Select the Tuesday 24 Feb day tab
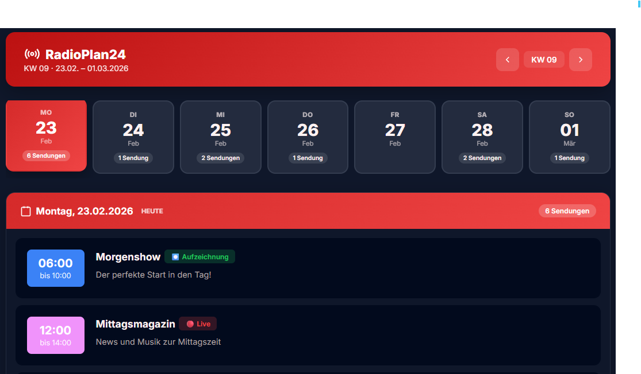The width and height of the screenshot is (641, 374). click(133, 137)
